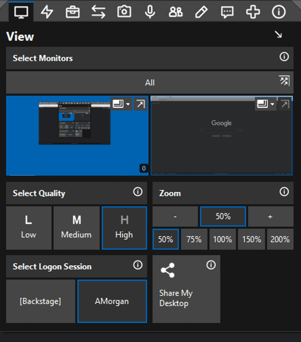Click Share My Desktop
This screenshot has width=301, height=342.
click(x=186, y=289)
